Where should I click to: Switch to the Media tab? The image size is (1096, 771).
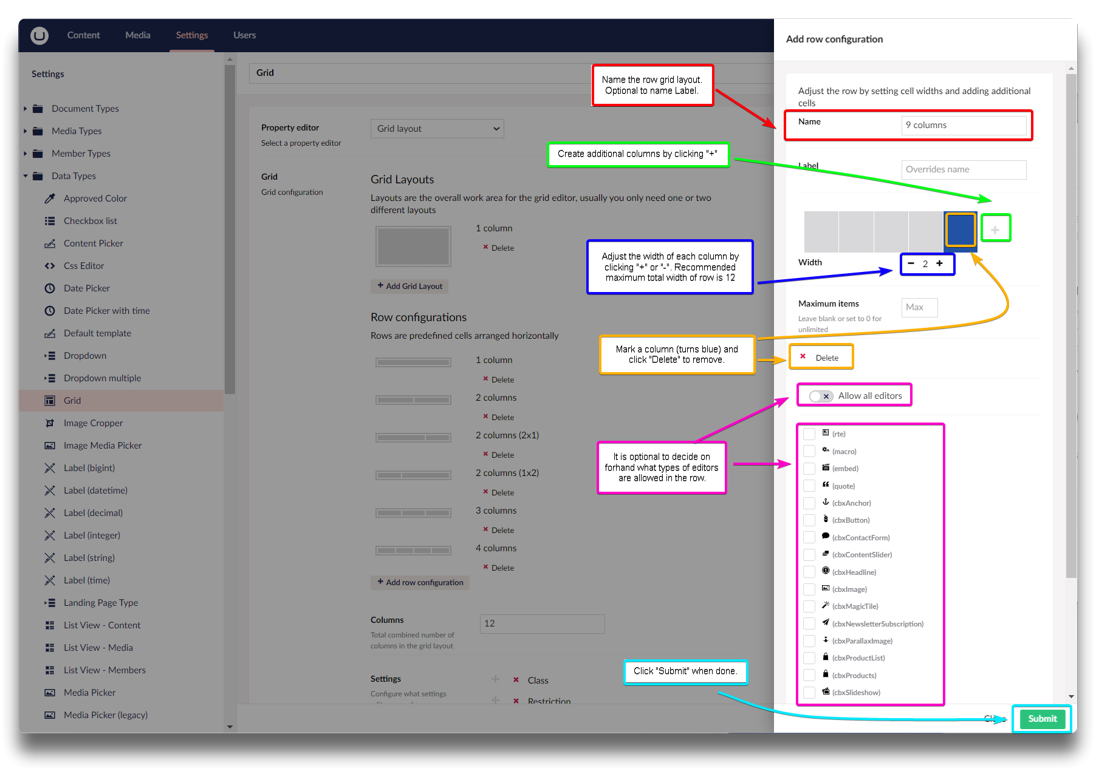coord(138,35)
